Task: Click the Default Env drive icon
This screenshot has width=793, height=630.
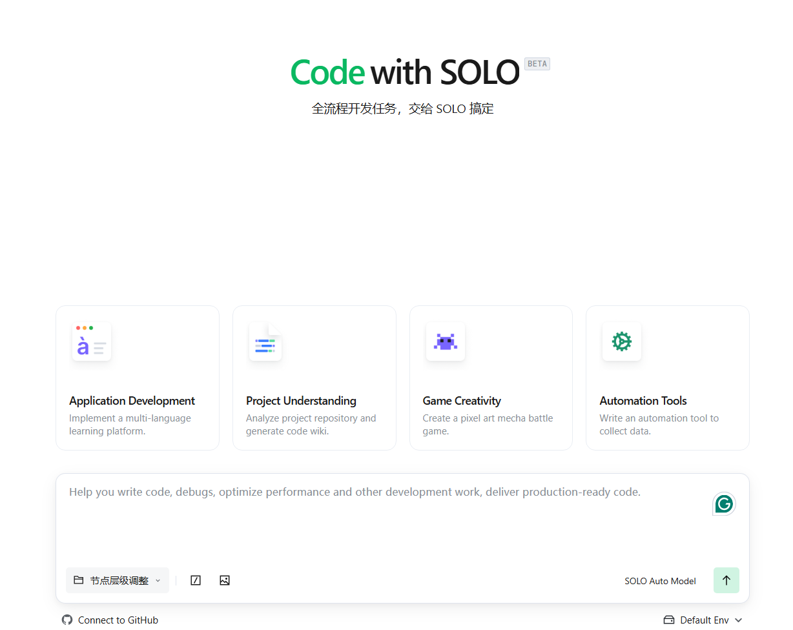Action: click(669, 620)
